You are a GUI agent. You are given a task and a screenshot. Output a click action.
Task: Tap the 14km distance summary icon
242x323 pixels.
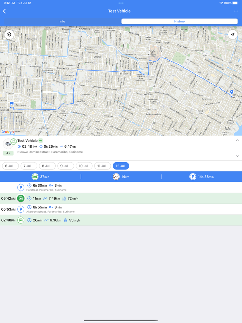click(x=116, y=177)
